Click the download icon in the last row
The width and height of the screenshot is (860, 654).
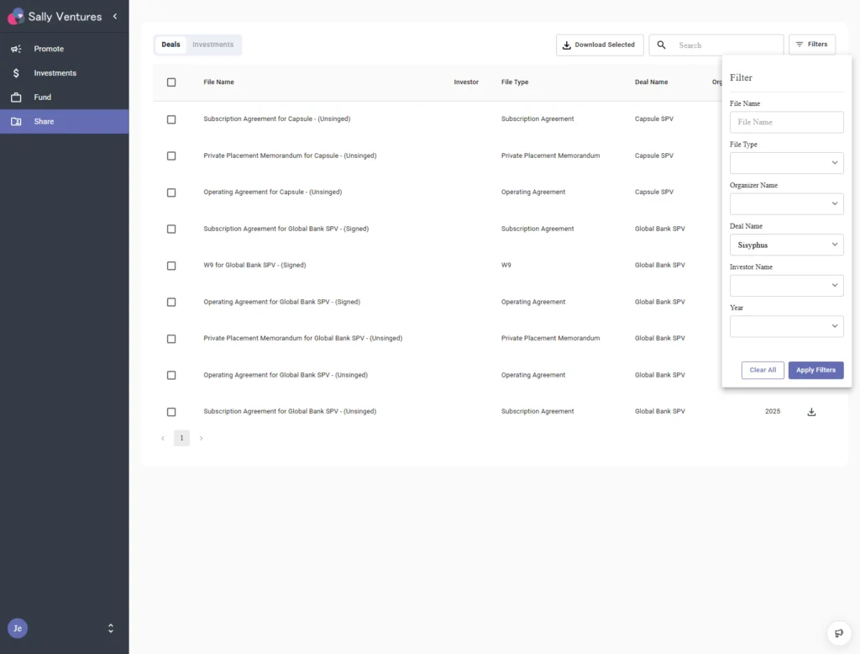click(x=811, y=412)
